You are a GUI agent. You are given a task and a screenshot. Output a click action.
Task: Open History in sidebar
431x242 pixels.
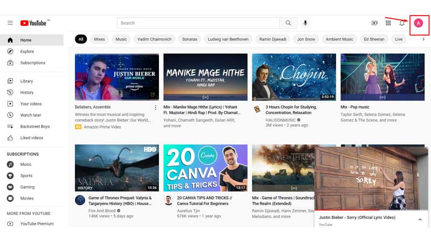tap(32, 92)
